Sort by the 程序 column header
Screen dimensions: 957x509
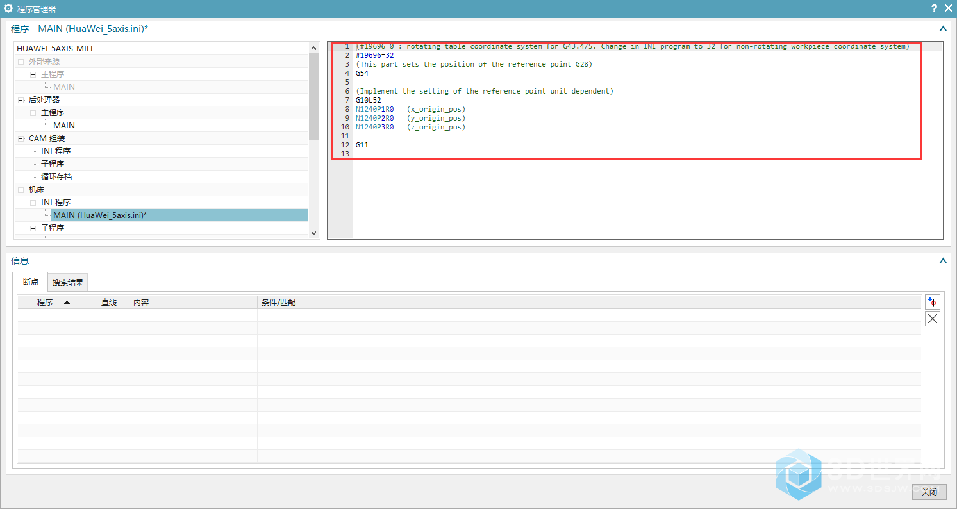[x=65, y=303]
